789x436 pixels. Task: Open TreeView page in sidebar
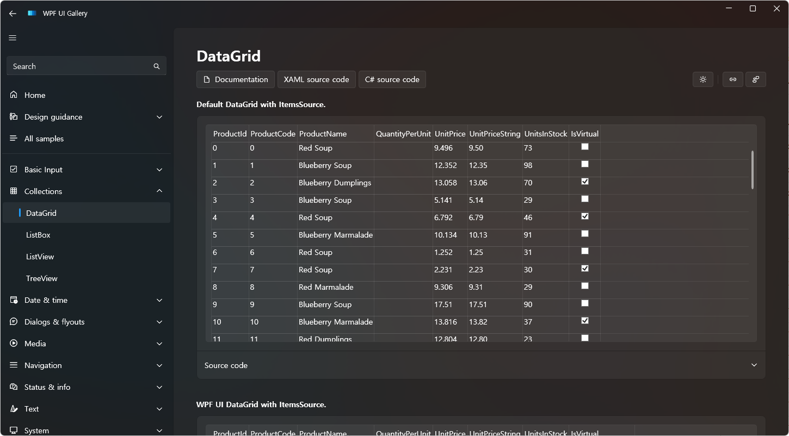click(87, 278)
